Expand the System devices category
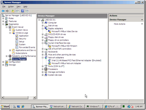146x110 pixels. pyautogui.click(x=43, y=75)
